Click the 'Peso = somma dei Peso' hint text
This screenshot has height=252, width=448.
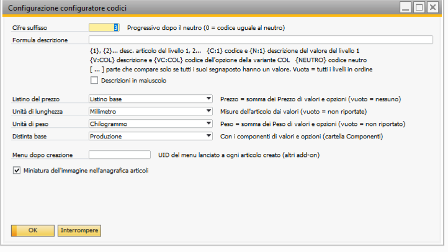tap(313, 124)
